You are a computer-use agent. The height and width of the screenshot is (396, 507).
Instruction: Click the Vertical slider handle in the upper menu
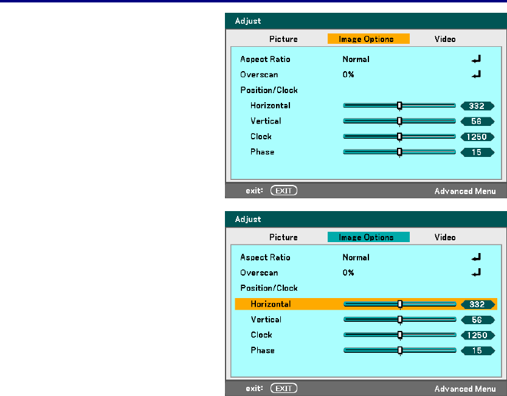pyautogui.click(x=399, y=121)
